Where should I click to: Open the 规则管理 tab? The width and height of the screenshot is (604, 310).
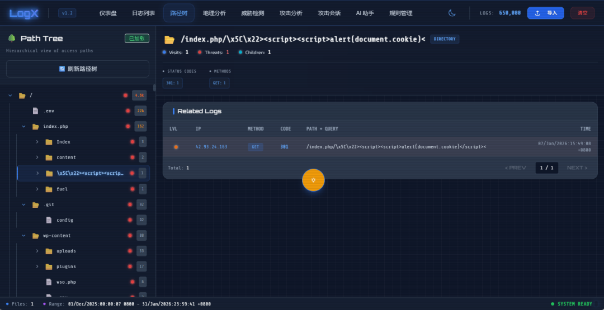tap(400, 13)
